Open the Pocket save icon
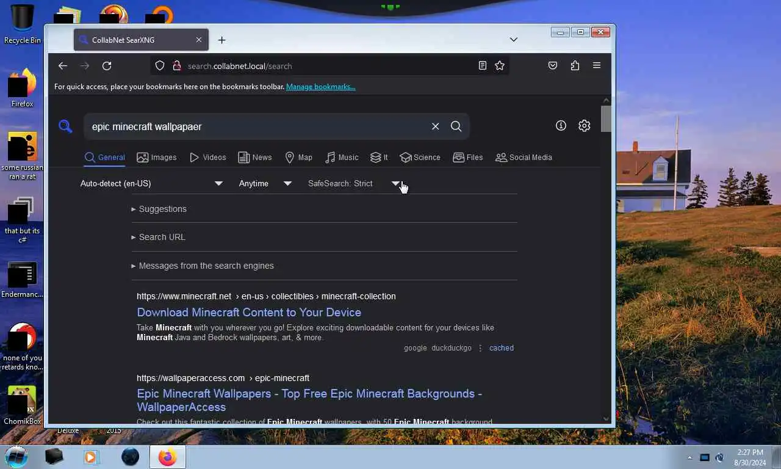 [553, 66]
